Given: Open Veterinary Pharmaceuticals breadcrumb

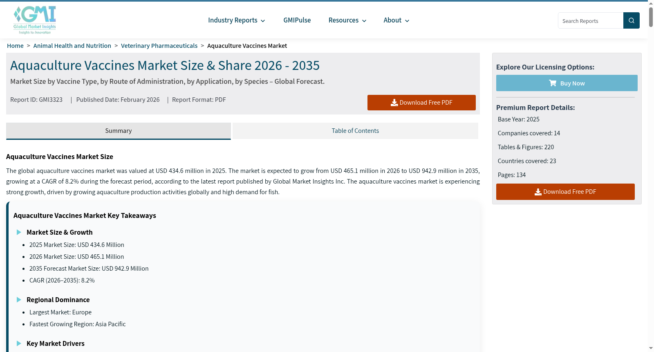Looking at the screenshot, I should click(159, 46).
